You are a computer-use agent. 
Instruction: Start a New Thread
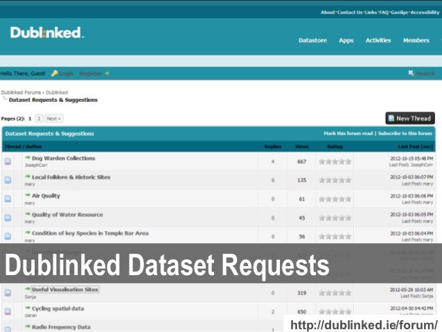pyautogui.click(x=410, y=119)
